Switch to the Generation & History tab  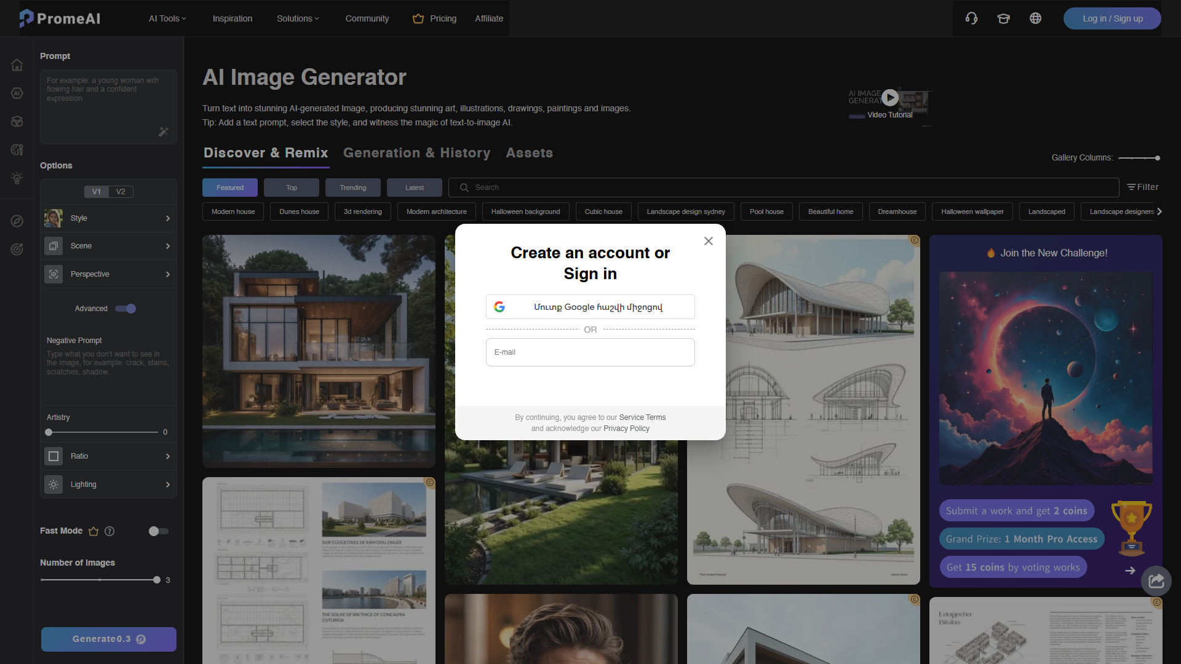click(417, 152)
